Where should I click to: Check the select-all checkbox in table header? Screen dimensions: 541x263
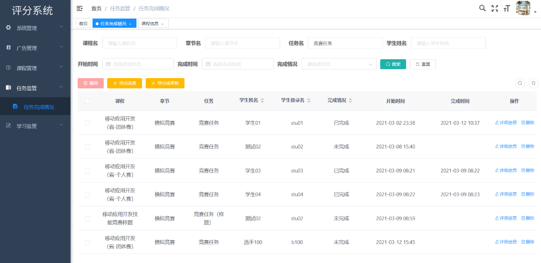[88, 101]
